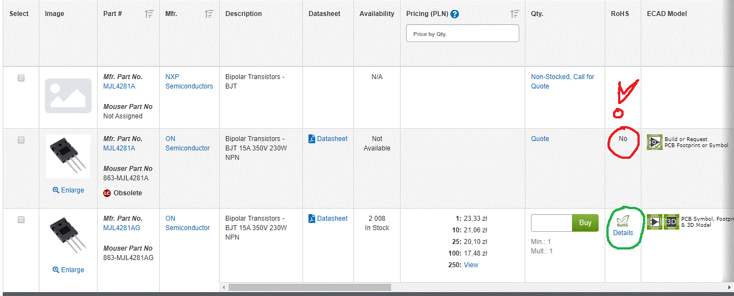
Task: Click scrollbar left arrow
Action: click(x=224, y=287)
